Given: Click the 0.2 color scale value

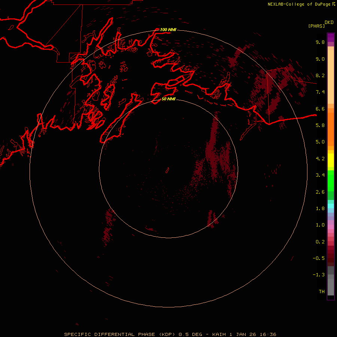Looking at the screenshot, I should 320,242.
